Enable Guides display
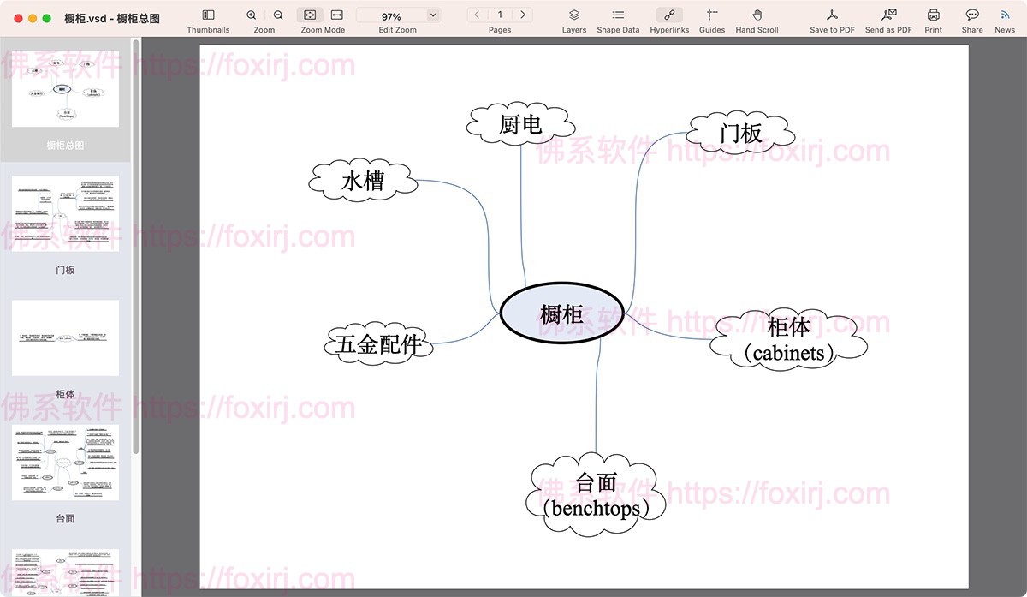The height and width of the screenshot is (597, 1027). [711, 15]
